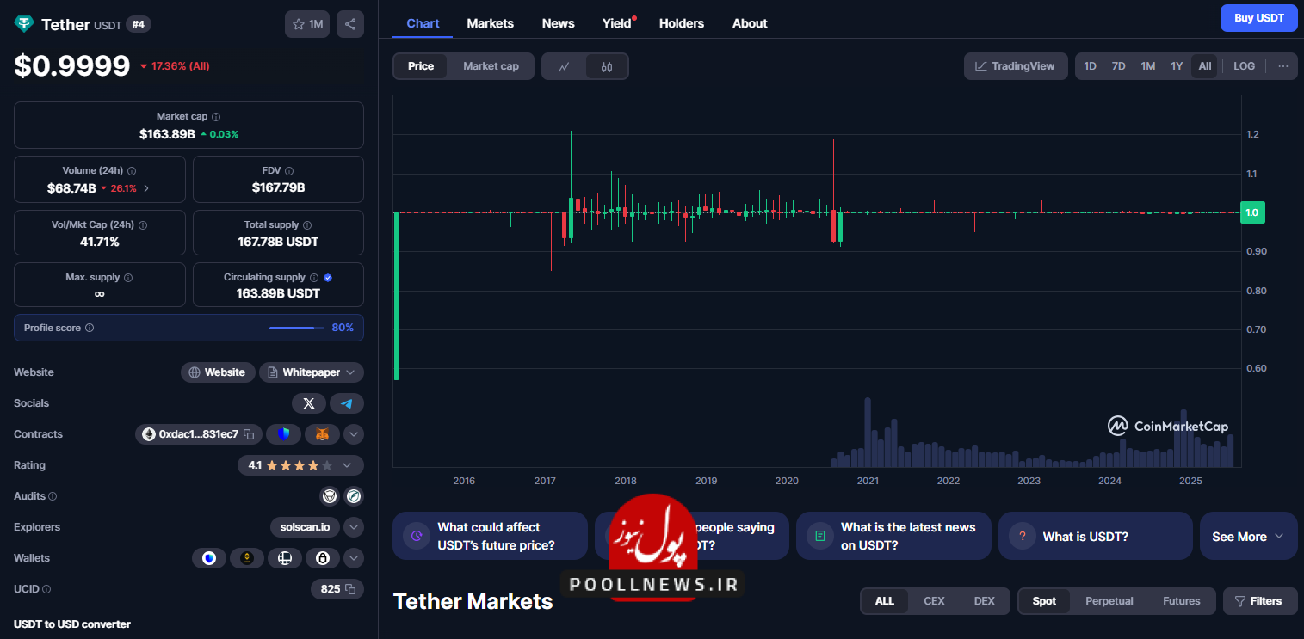Ask what is the latest news on USDT
This screenshot has width=1304, height=639.
tap(893, 537)
